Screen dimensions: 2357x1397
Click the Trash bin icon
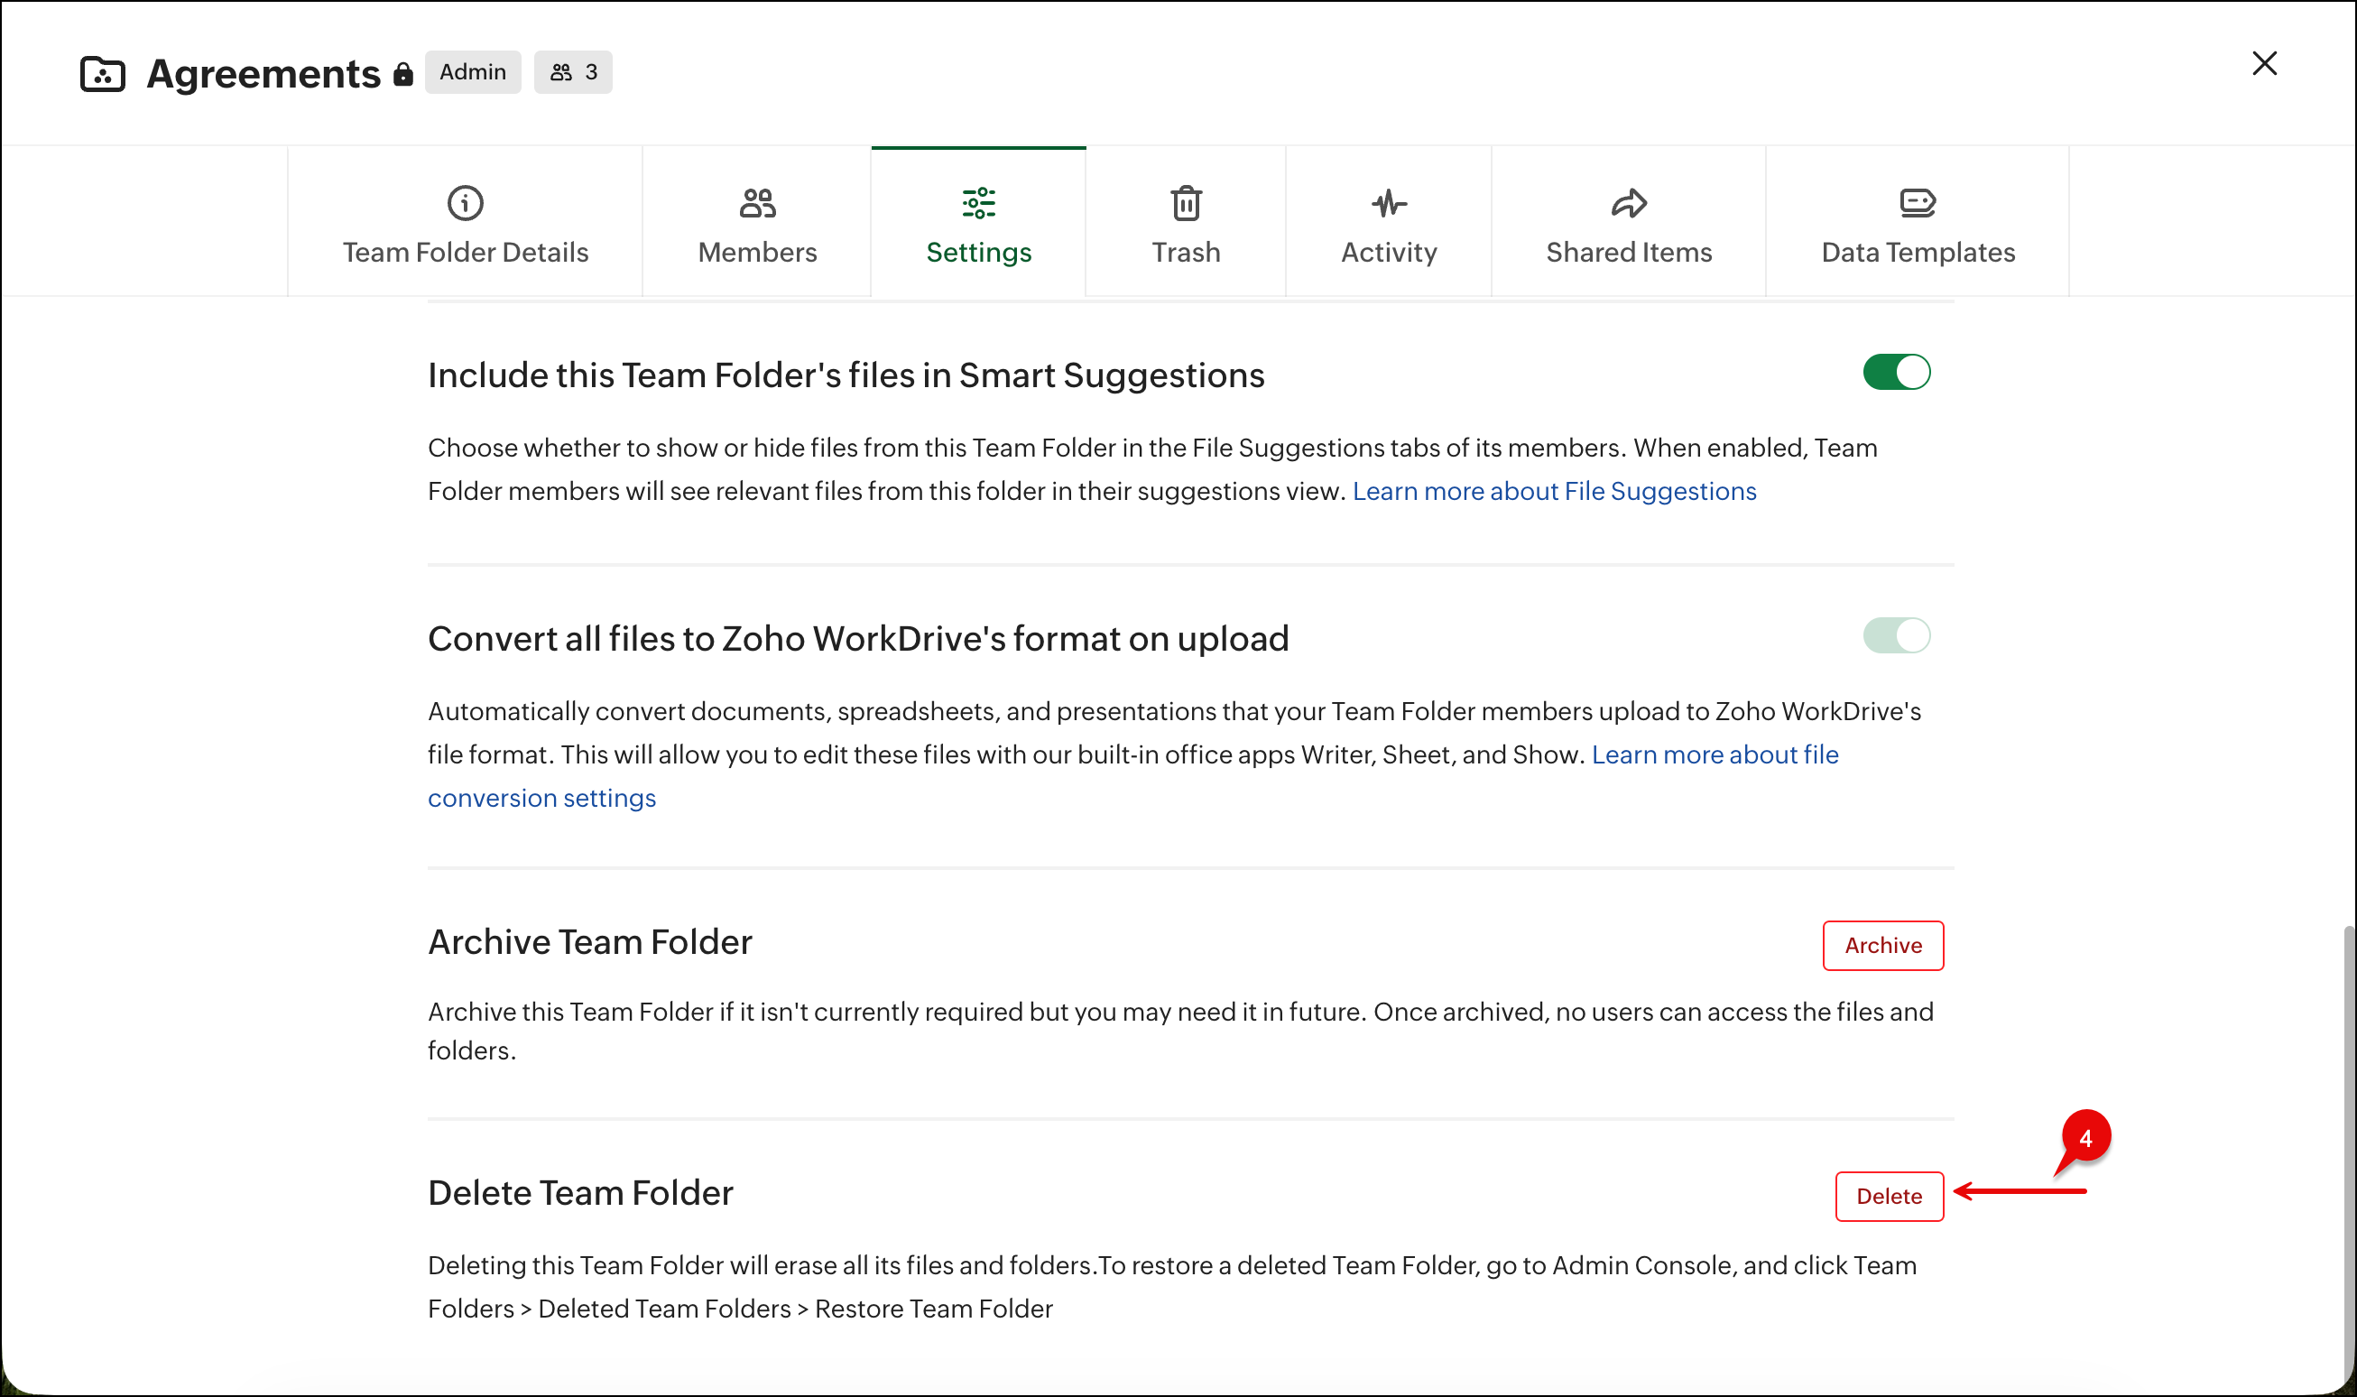(x=1185, y=202)
